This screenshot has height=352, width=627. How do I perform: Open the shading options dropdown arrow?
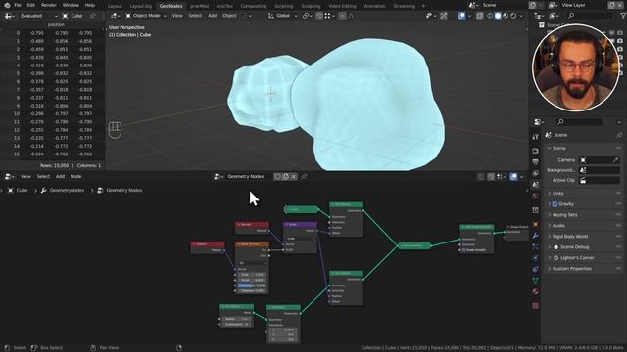[520, 16]
